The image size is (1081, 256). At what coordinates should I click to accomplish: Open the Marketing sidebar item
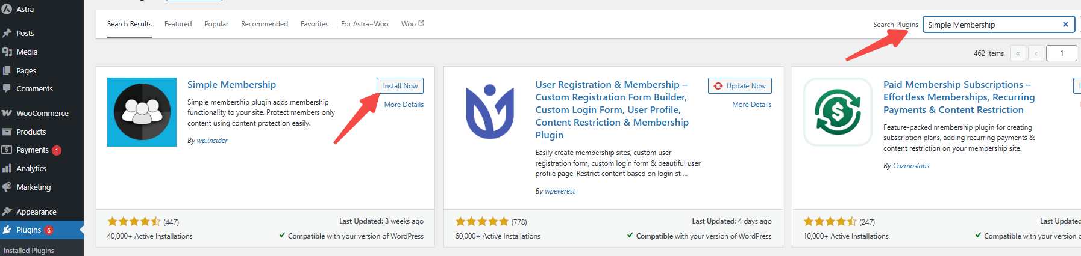pos(33,187)
